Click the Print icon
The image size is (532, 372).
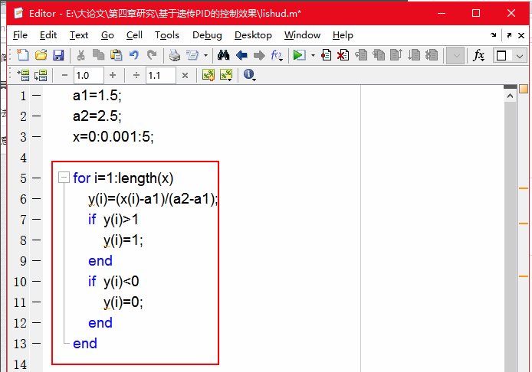tap(174, 55)
